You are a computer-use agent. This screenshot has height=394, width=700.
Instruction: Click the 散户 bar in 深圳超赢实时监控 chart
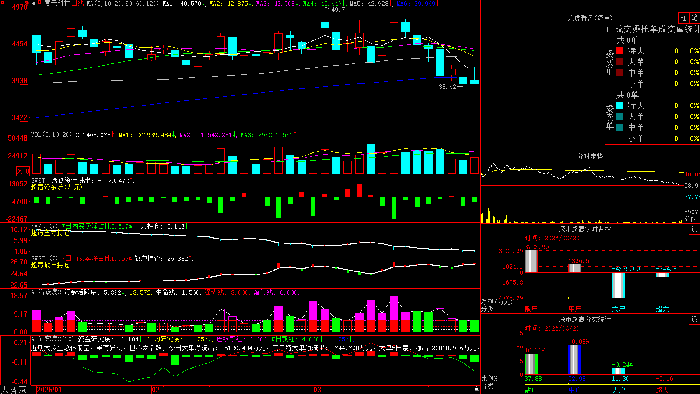[531, 261]
